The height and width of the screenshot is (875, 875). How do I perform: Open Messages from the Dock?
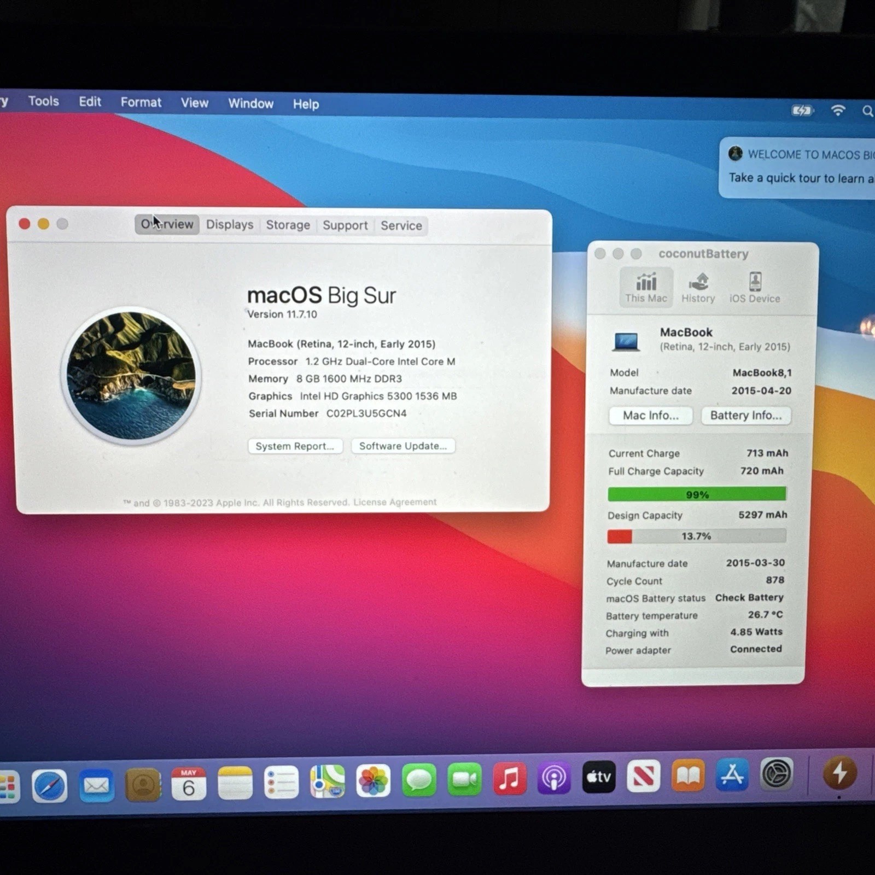point(419,779)
